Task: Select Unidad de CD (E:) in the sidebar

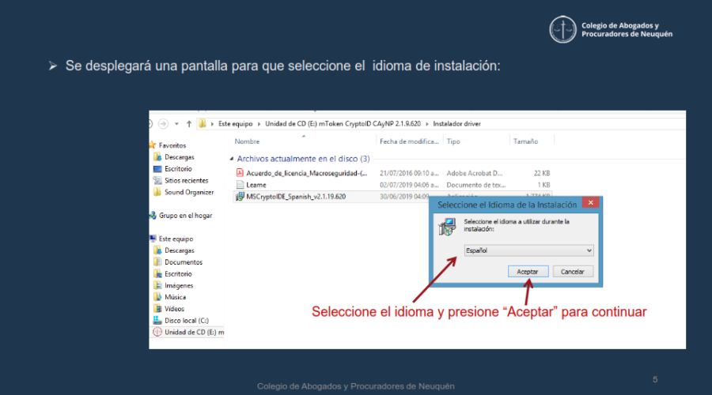Action: 194,333
